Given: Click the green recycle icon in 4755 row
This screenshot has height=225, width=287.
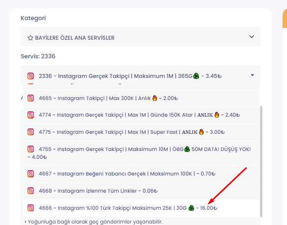Looking at the screenshot, I should [187, 149].
